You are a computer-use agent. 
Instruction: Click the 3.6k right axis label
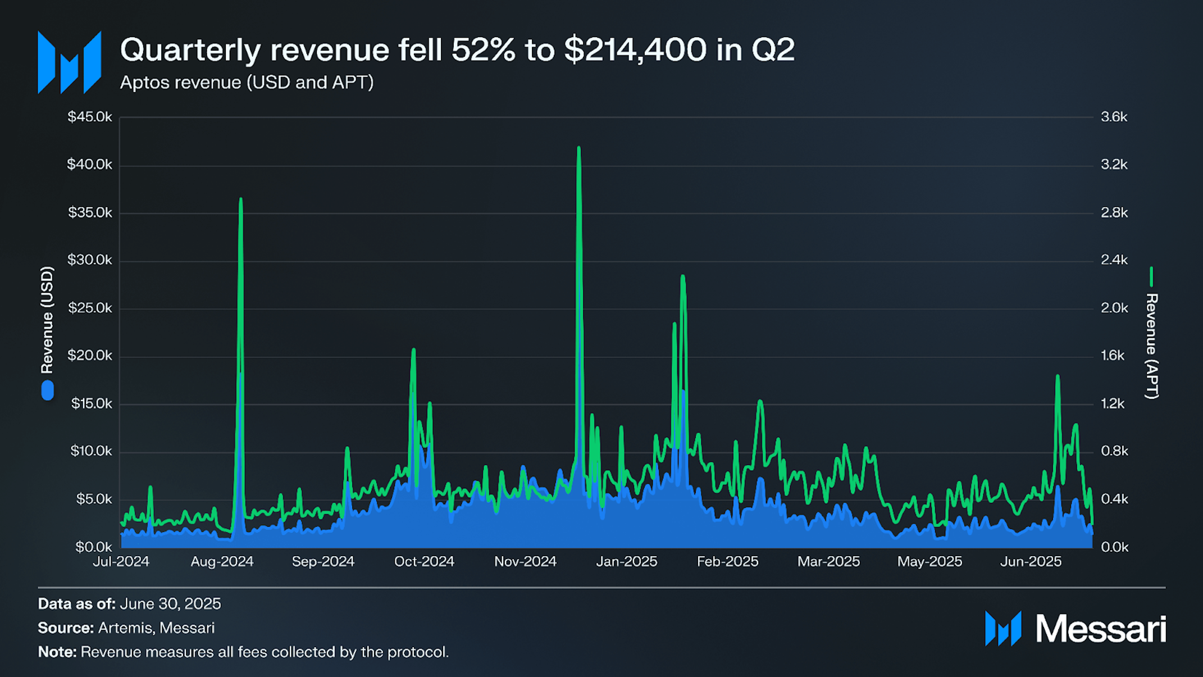[x=1114, y=117]
